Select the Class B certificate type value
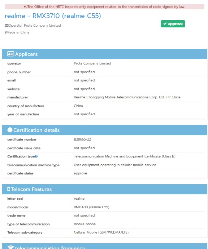The image size is (208, 249). click(125, 156)
